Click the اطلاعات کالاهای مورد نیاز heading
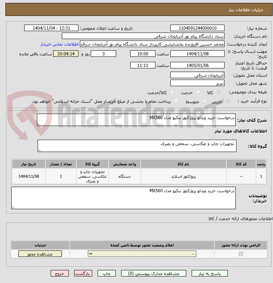The height and width of the screenshot is (283, 273). coord(241,131)
